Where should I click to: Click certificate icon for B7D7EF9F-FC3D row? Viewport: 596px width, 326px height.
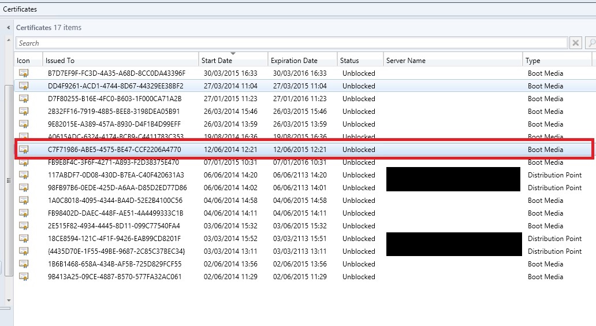coord(24,73)
